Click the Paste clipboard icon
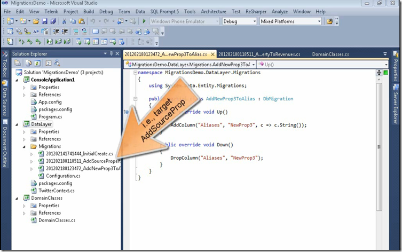402x252 pixels. point(82,21)
